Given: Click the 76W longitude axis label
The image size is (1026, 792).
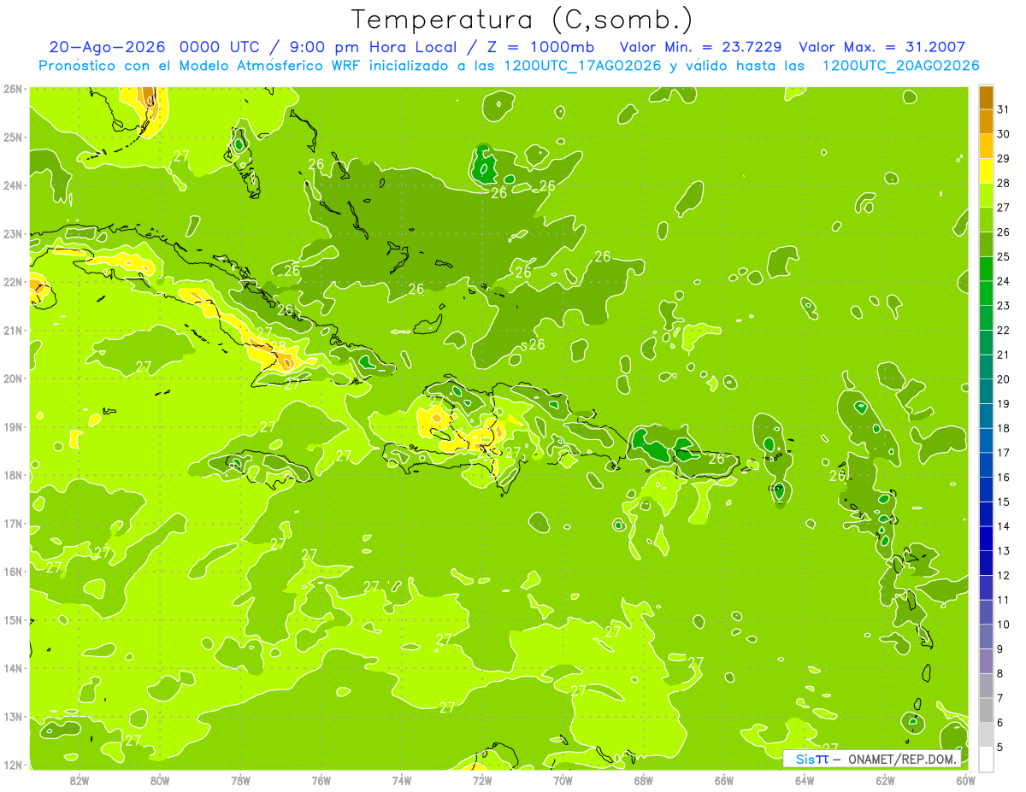Looking at the screenshot, I should (x=321, y=780).
